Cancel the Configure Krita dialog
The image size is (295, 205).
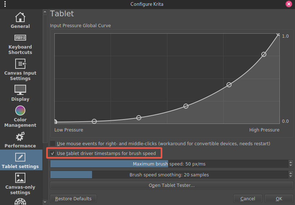click(248, 198)
